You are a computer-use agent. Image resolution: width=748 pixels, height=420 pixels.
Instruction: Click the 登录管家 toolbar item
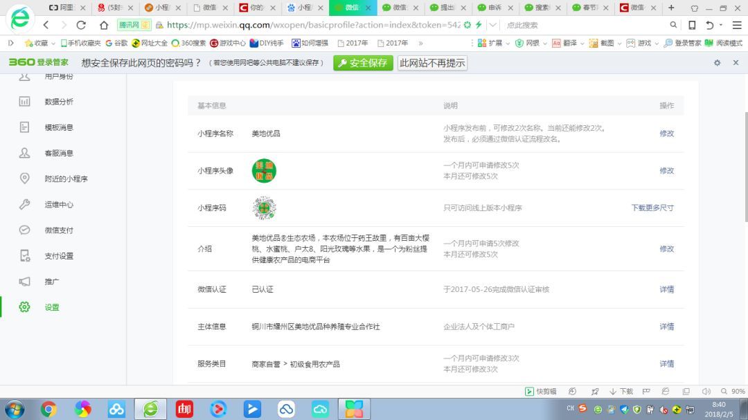[x=682, y=43]
